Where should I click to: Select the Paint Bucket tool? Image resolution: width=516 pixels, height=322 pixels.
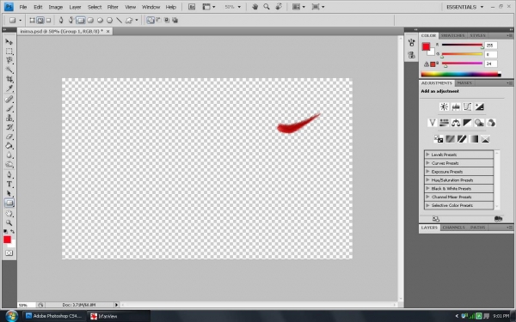[x=9, y=146]
